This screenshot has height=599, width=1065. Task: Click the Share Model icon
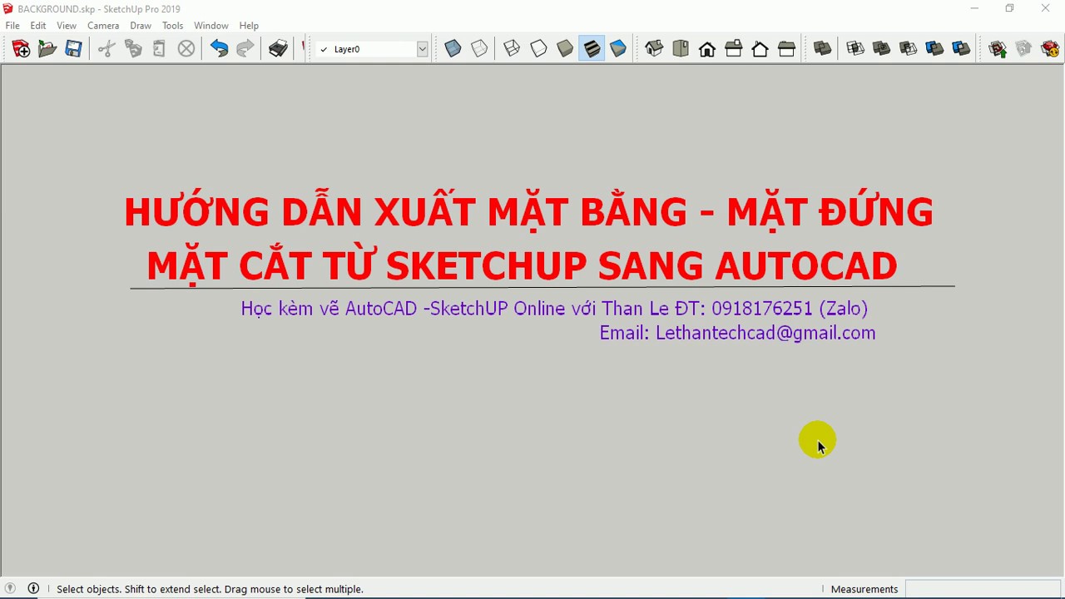tap(1024, 49)
